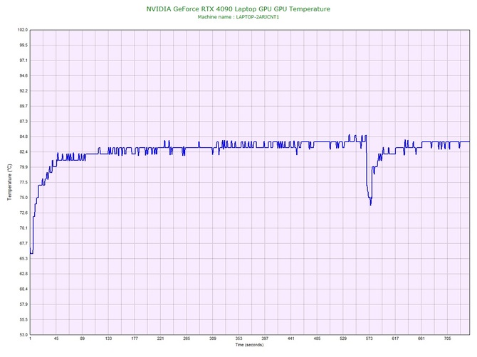Click the 221 tick on the time axis
The height and width of the screenshot is (357, 477).
coord(161,339)
